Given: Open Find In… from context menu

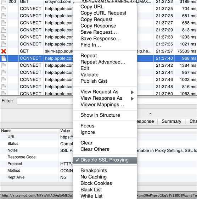Looking at the screenshot, I should pyautogui.click(x=91, y=45).
